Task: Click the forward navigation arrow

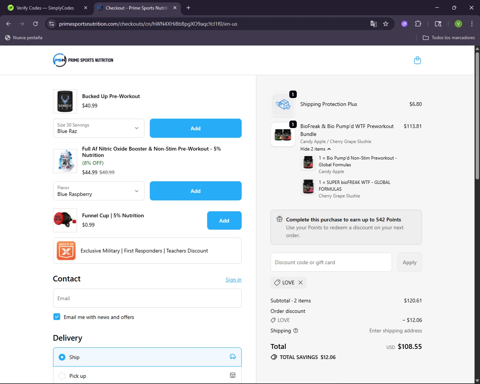Action: [x=22, y=24]
